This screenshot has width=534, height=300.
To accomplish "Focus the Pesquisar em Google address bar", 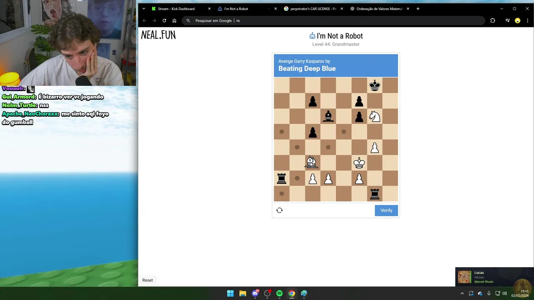I will tap(334, 20).
